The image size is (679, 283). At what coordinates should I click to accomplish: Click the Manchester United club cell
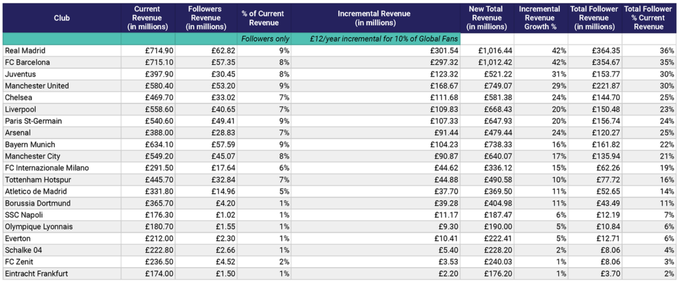(62, 86)
